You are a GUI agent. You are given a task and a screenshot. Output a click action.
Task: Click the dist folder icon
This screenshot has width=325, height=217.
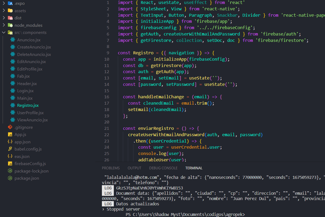click(10, 18)
